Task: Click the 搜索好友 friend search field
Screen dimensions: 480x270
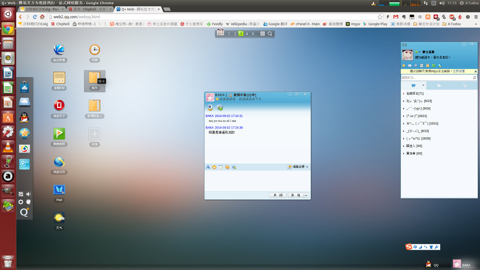Action: (x=436, y=78)
